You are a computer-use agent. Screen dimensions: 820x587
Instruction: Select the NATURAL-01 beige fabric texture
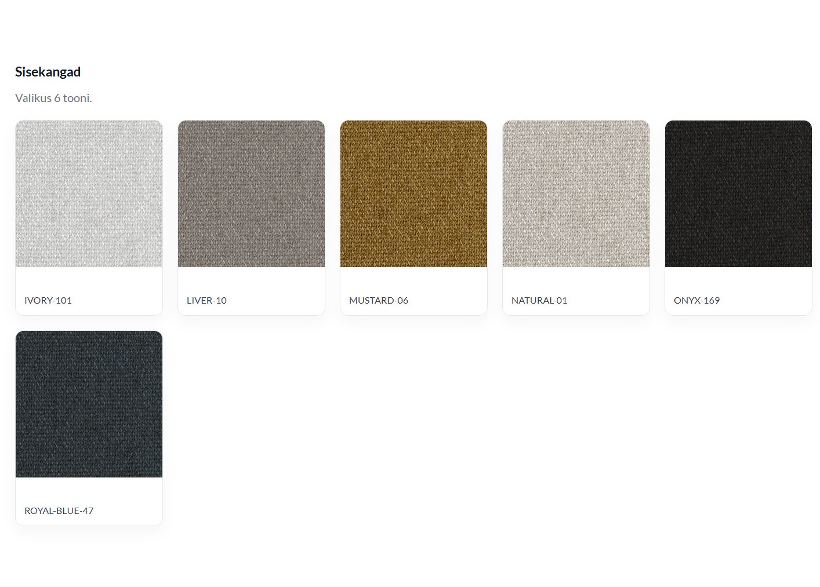[x=576, y=194]
